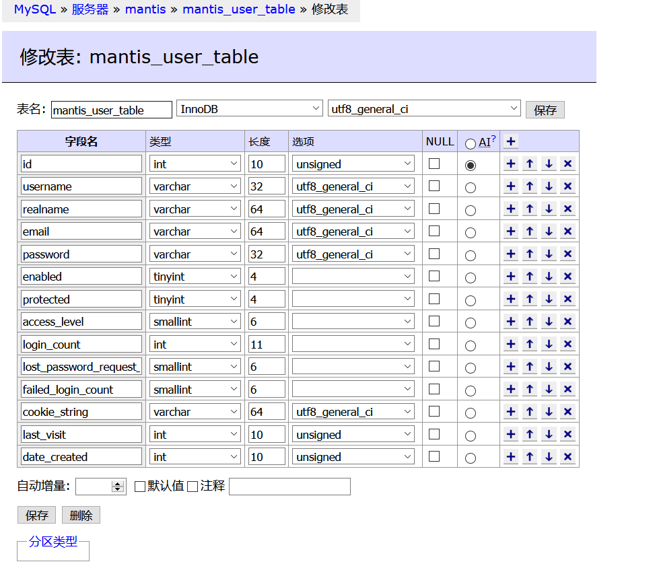This screenshot has height=568, width=655.
Task: Open collation dropdown for realname field
Action: [x=353, y=209]
